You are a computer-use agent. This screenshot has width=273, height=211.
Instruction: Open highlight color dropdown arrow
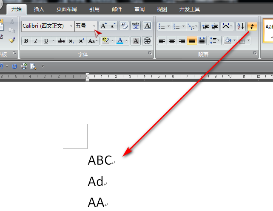click(112, 41)
